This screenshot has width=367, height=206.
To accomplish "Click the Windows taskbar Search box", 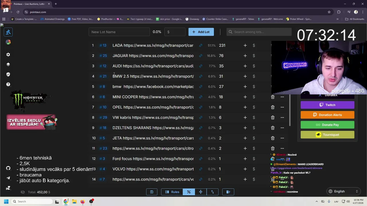I will click(32, 201).
